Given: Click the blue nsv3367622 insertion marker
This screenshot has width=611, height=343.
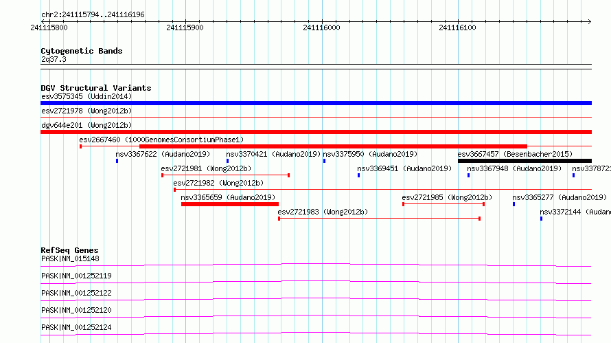Looking at the screenshot, I should click(x=117, y=161).
